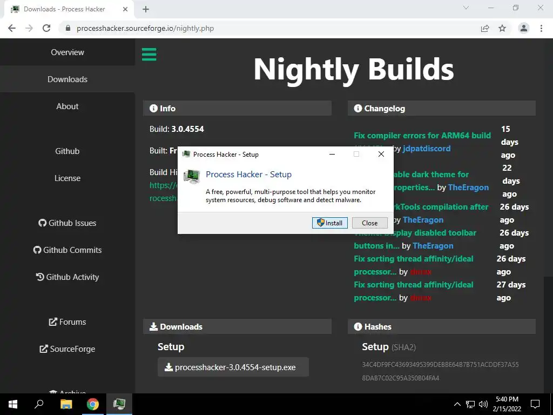Screen dimensions: 553x415
Task: Click TheEragon link beside 'roperties...'
Action: (468, 188)
